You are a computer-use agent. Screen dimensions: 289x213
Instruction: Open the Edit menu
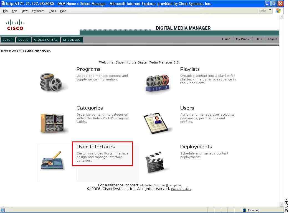(x=14, y=11)
